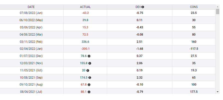Select the 02/04/2022 (Jan) row date
Screen dimensions: 223x100
[31, 49]
